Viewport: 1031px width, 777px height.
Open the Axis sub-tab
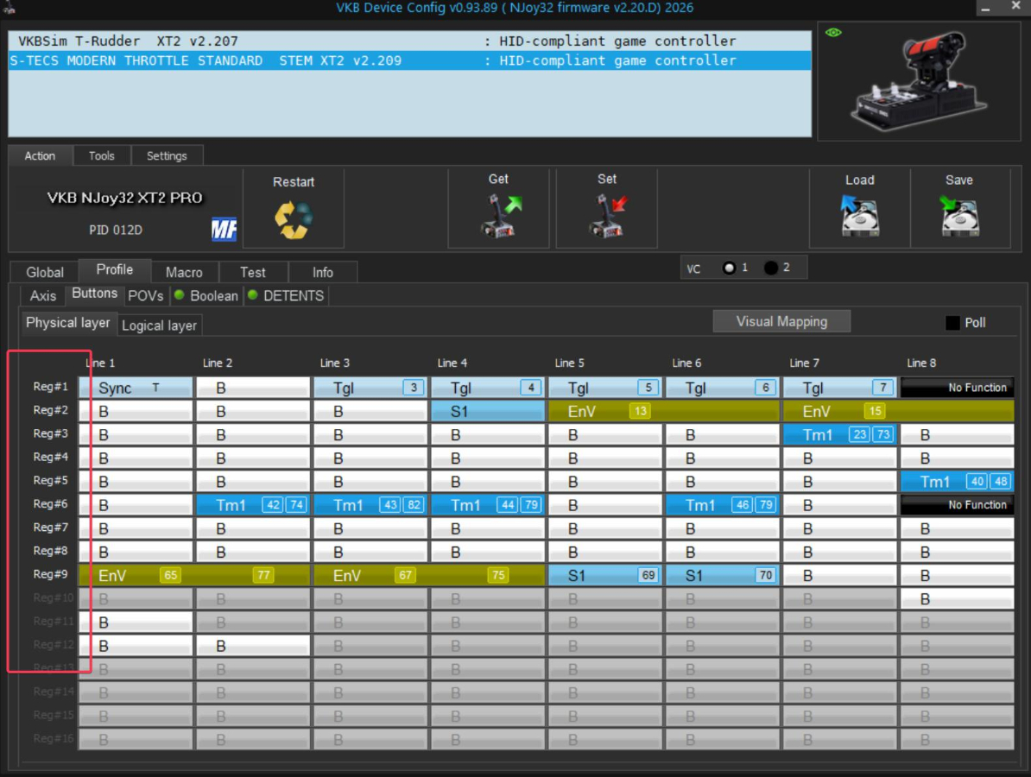coord(42,296)
